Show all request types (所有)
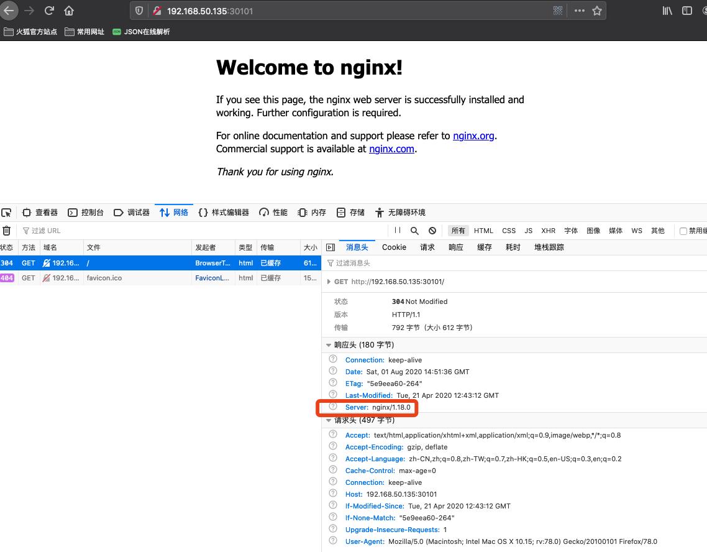Image resolution: width=707 pixels, height=552 pixels. tap(458, 231)
